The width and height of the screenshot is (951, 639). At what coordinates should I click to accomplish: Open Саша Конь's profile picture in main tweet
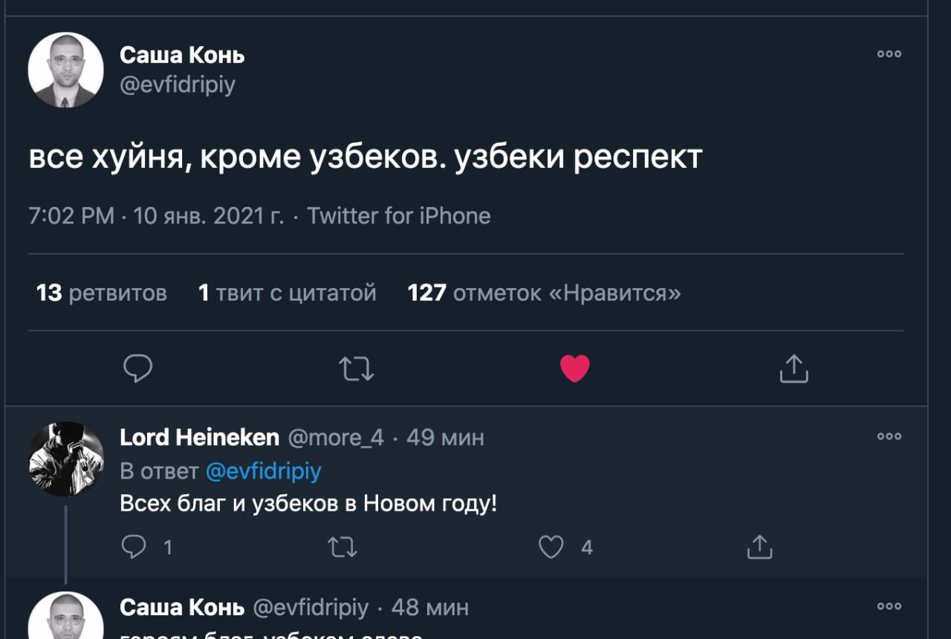[x=65, y=70]
